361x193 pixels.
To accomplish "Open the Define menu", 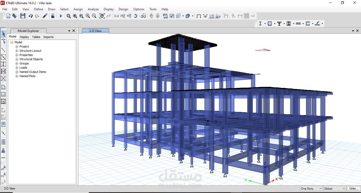I will (39, 9).
